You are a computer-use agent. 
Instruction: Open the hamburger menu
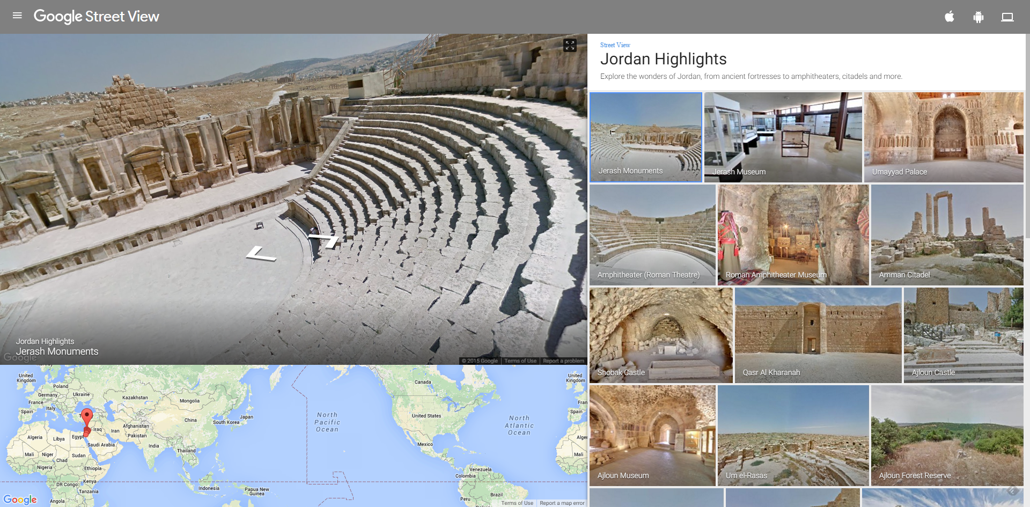[17, 16]
